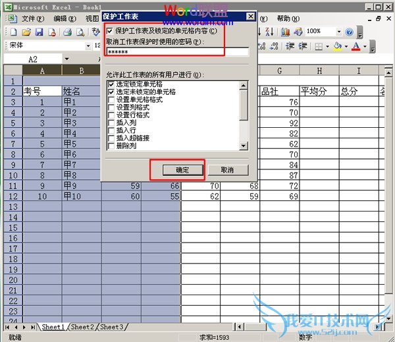
Task: Click the first sheet tab navigation arrow
Action: pyautogui.click(x=7, y=328)
